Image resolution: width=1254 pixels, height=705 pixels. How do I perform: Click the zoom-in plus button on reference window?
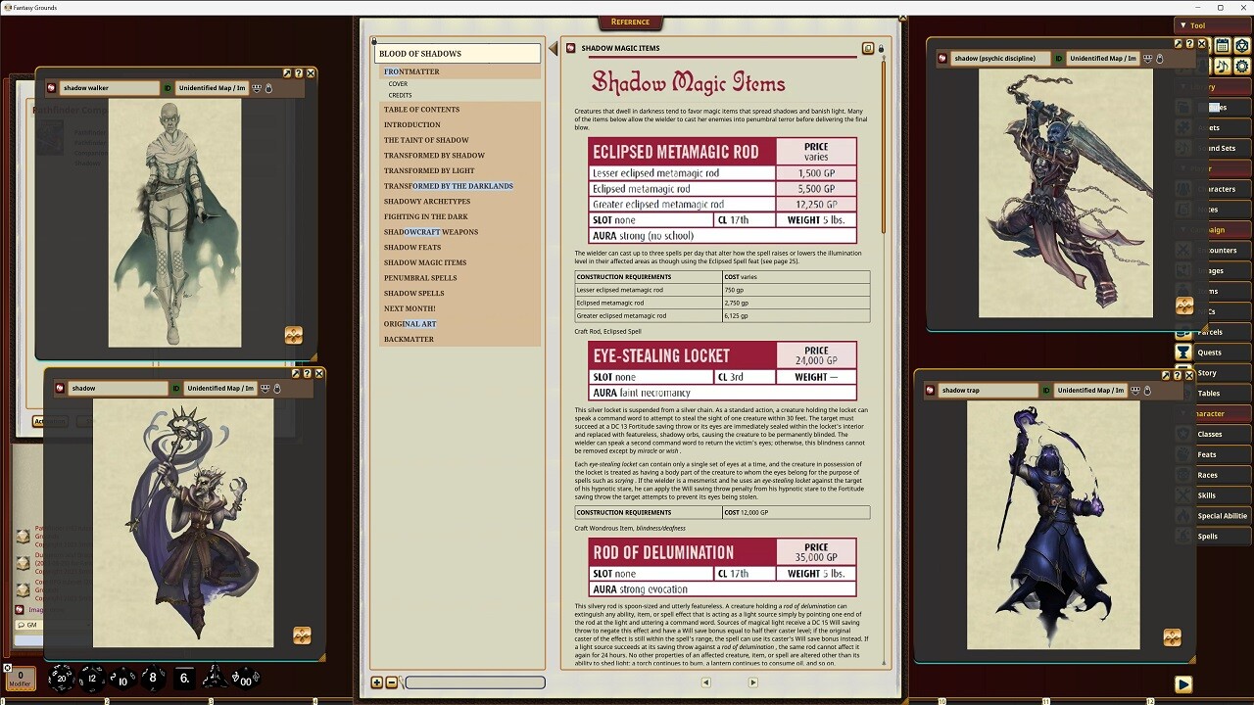[x=377, y=681]
